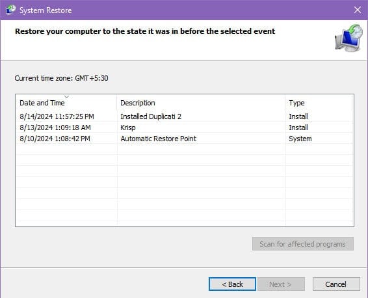Click the 8/10/2024 1:08:42 PM date cell
The image size is (368, 298).
[55, 139]
